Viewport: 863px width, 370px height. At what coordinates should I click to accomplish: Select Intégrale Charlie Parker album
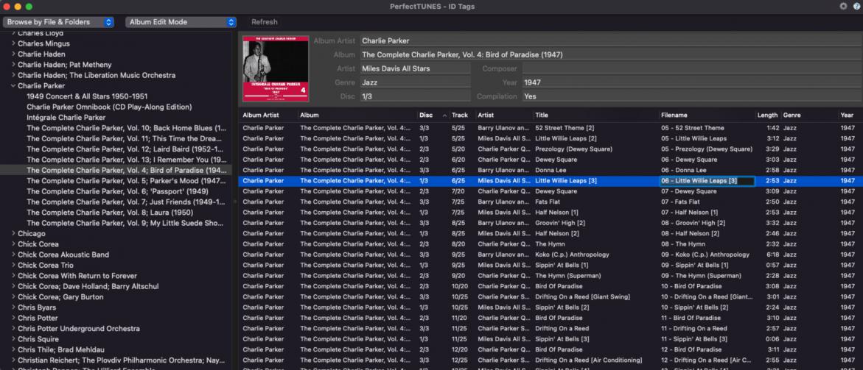(x=66, y=118)
